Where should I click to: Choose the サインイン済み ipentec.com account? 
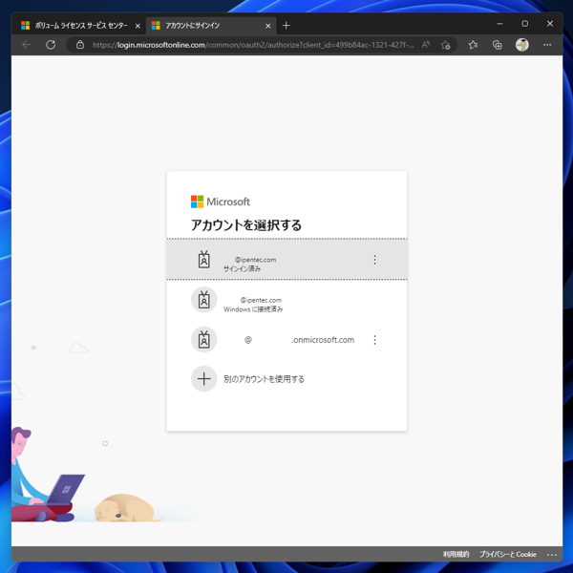[286, 260]
